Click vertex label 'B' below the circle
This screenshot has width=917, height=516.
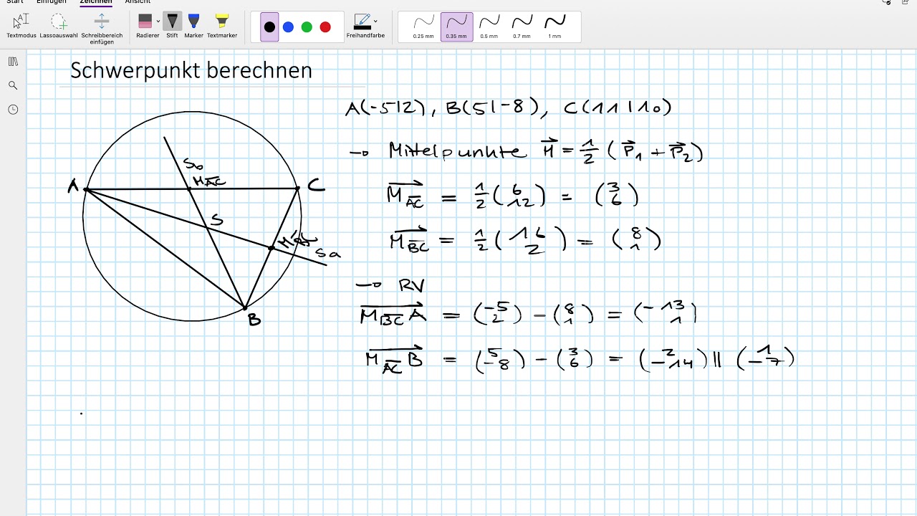254,320
